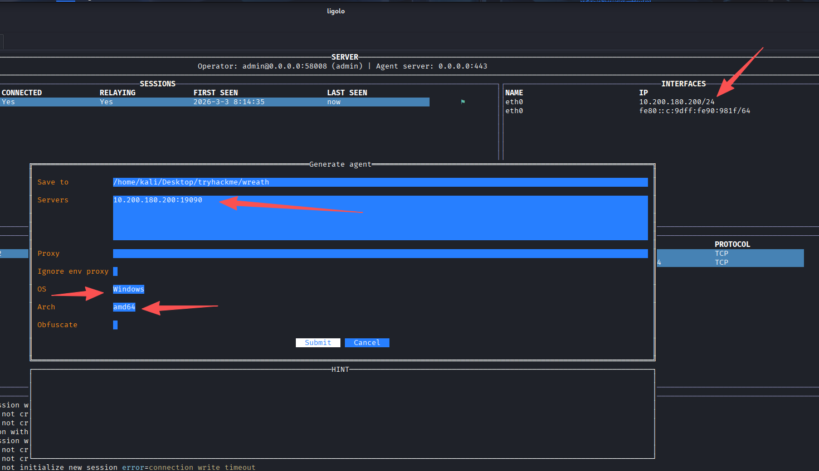This screenshot has height=471, width=819.
Task: Click the Save to path field
Action: click(380, 182)
